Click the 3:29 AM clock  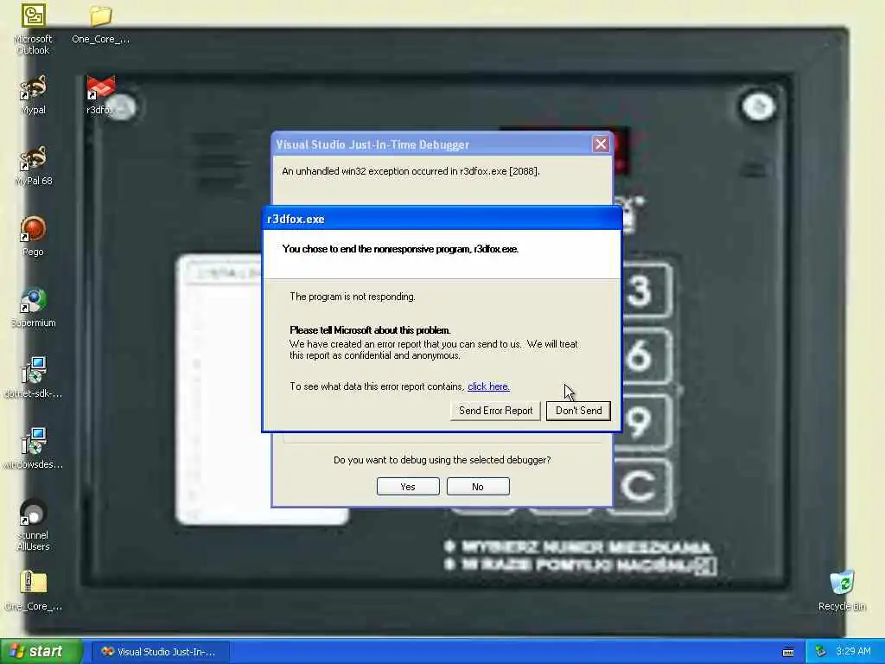pos(853,652)
